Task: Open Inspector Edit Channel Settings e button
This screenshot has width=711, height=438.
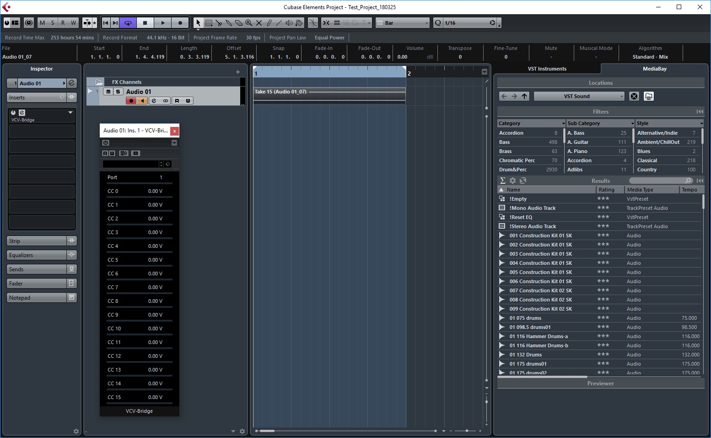Action: click(72, 83)
